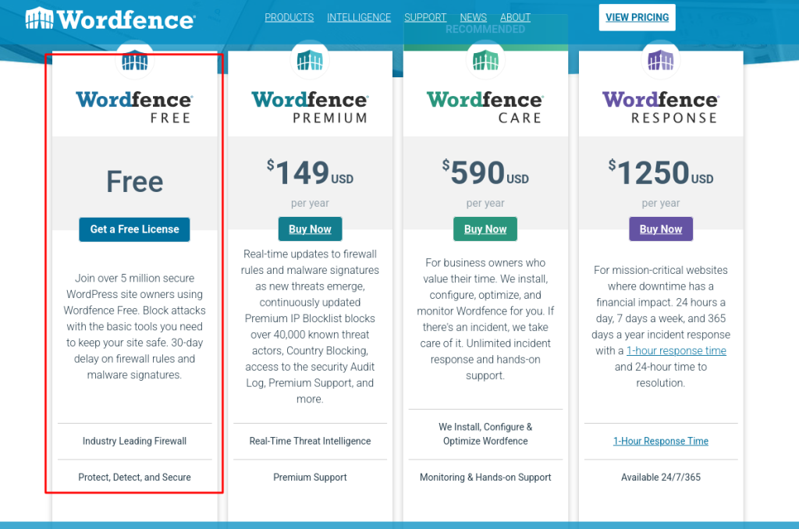The width and height of the screenshot is (799, 529).
Task: Buy Now for the $1250 Response plan
Action: [x=661, y=229]
